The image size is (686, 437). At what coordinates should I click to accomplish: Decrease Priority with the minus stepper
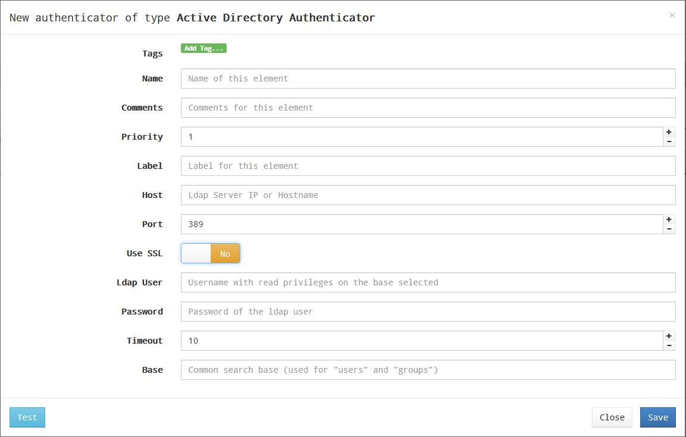pos(669,142)
